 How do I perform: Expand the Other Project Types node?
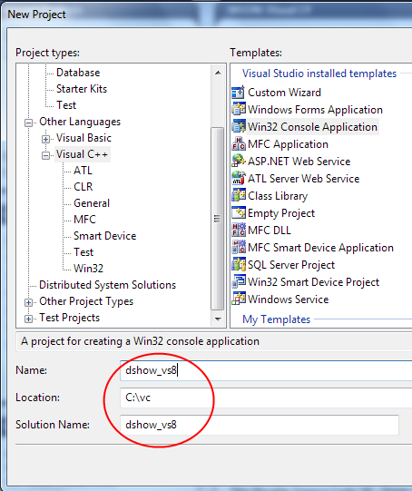(28, 302)
